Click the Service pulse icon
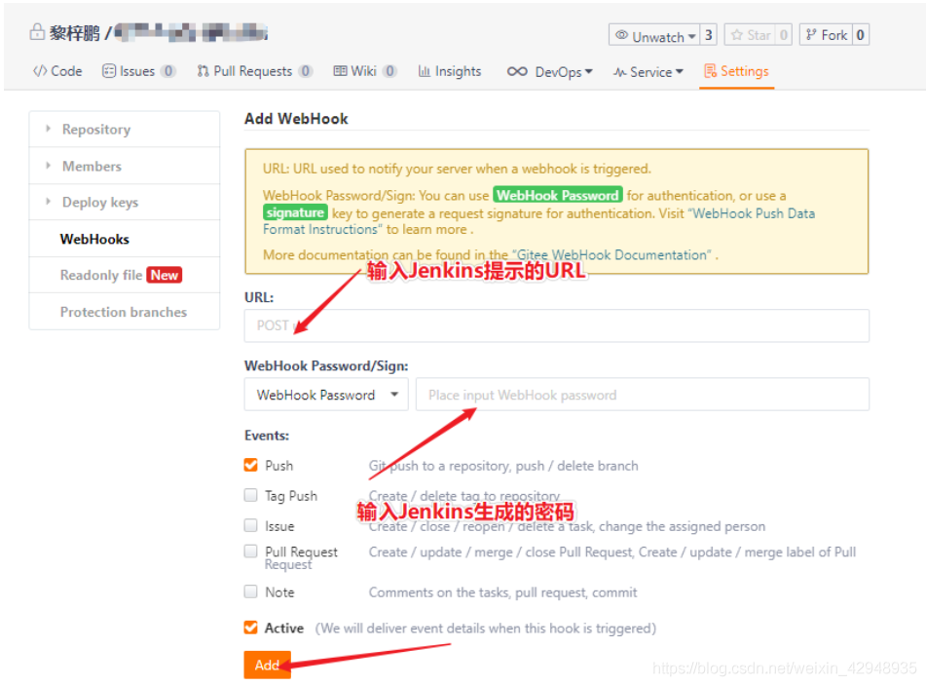The image size is (926, 686). pyautogui.click(x=619, y=72)
